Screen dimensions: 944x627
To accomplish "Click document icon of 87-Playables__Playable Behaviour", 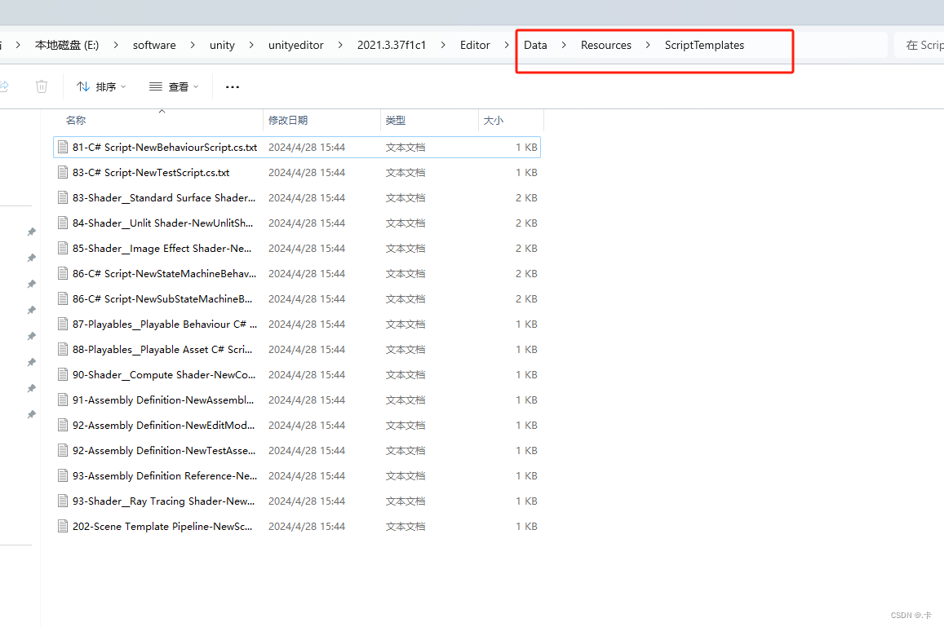I will click(63, 325).
